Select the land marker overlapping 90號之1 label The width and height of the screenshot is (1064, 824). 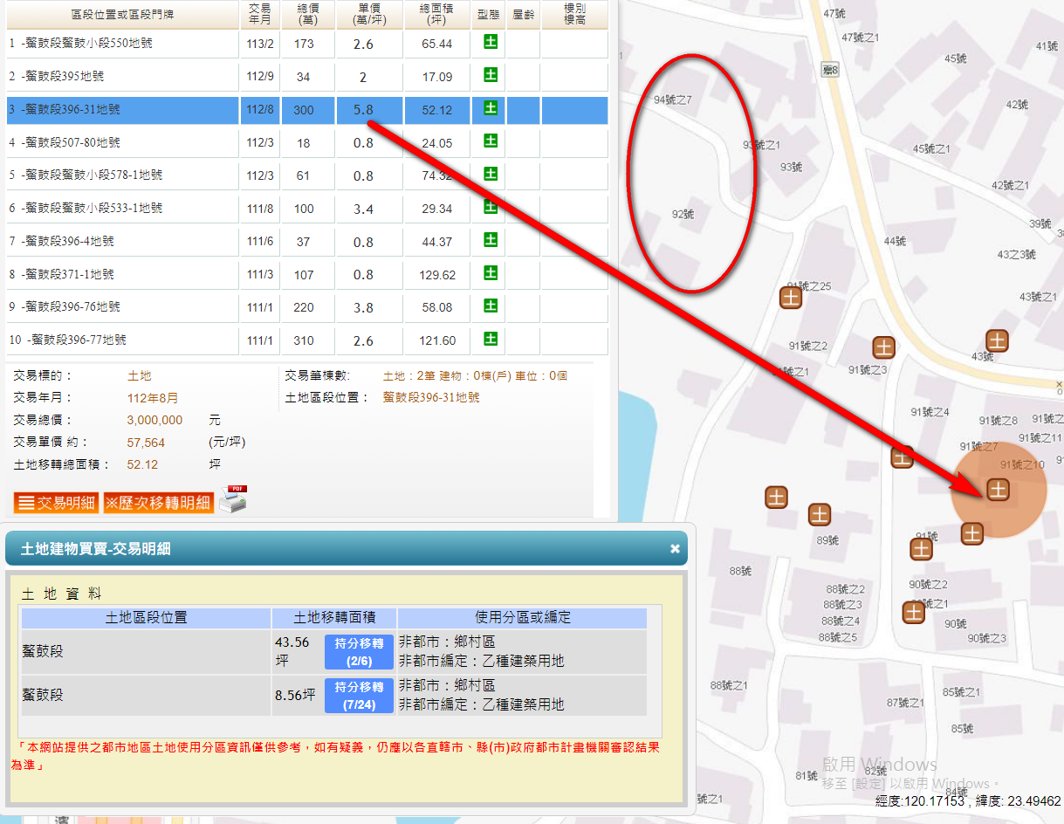pyautogui.click(x=914, y=612)
